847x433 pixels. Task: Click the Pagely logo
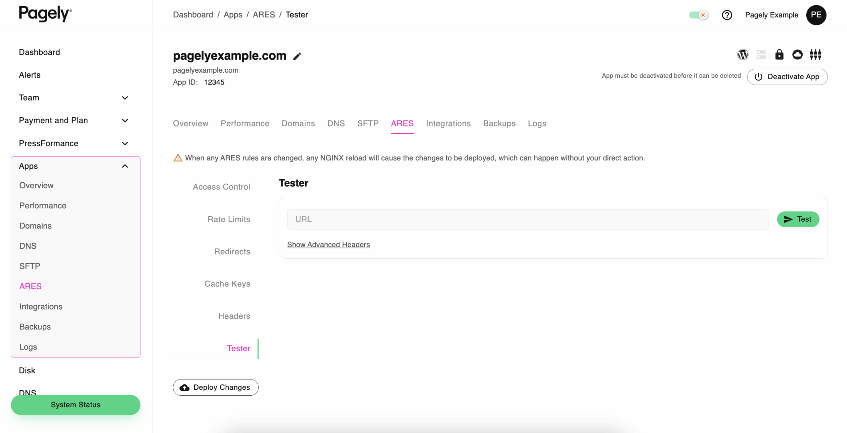[x=45, y=14]
